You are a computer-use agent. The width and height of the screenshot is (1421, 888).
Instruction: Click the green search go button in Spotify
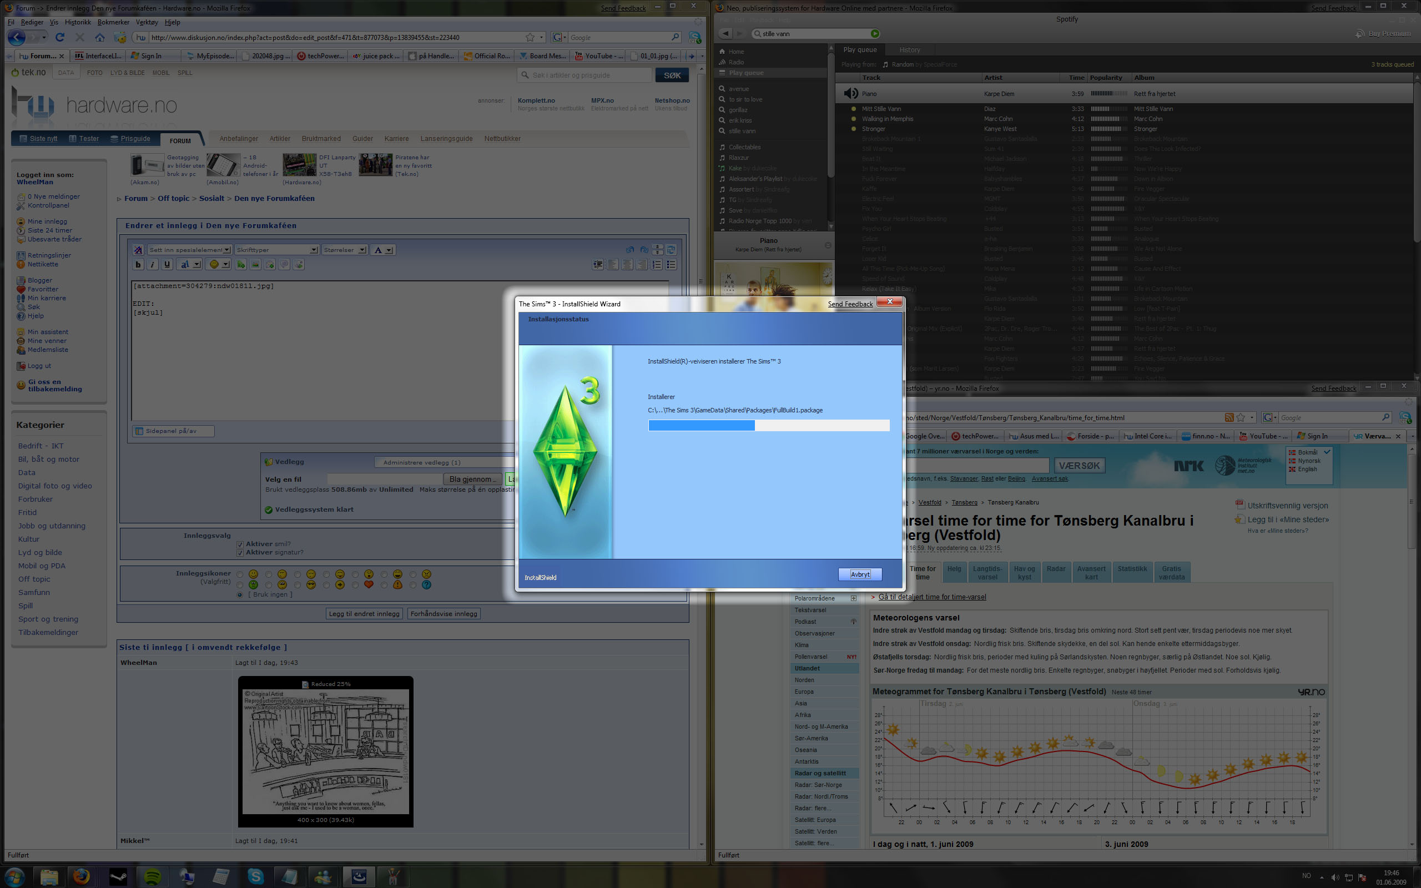coord(875,33)
